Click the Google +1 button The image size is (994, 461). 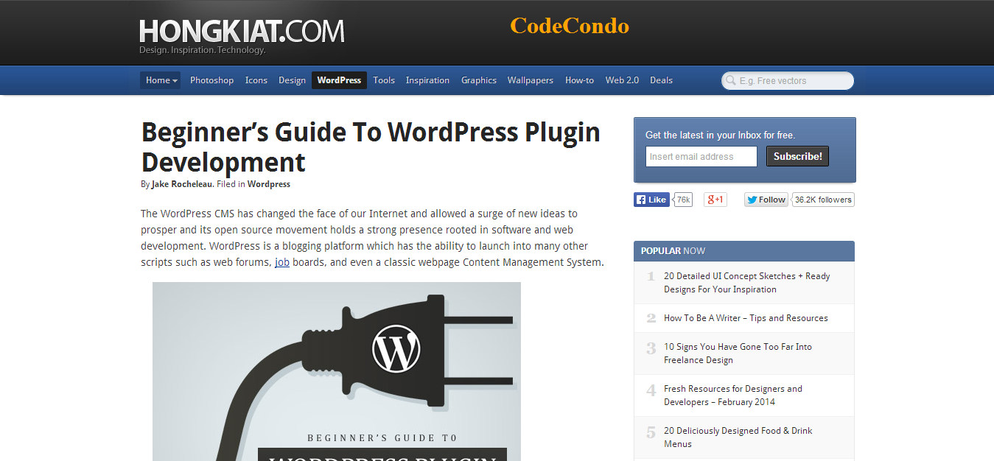[715, 200]
